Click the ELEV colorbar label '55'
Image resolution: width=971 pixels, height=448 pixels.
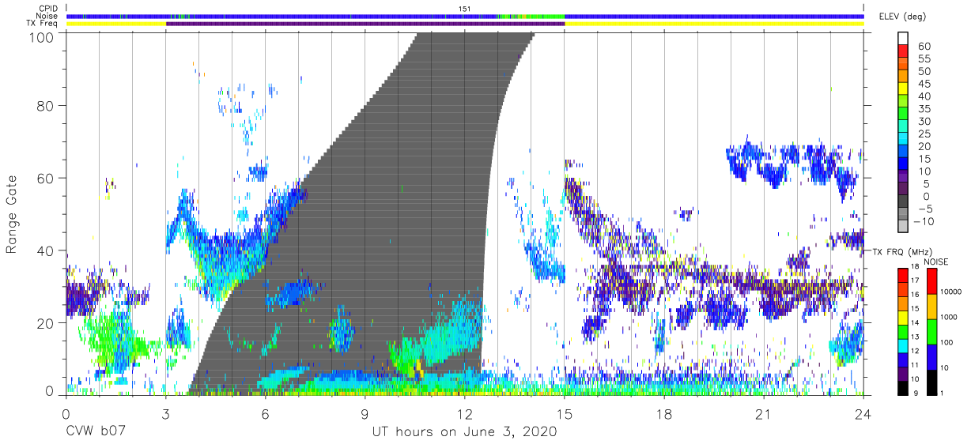click(924, 59)
